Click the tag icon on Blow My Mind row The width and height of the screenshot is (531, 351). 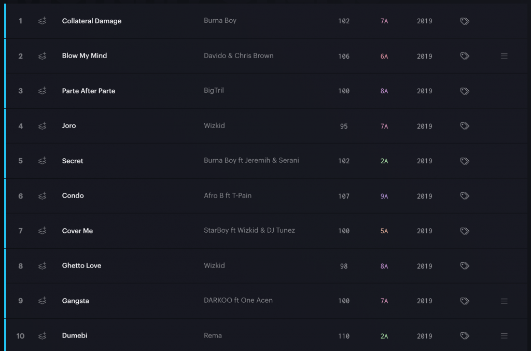(465, 56)
